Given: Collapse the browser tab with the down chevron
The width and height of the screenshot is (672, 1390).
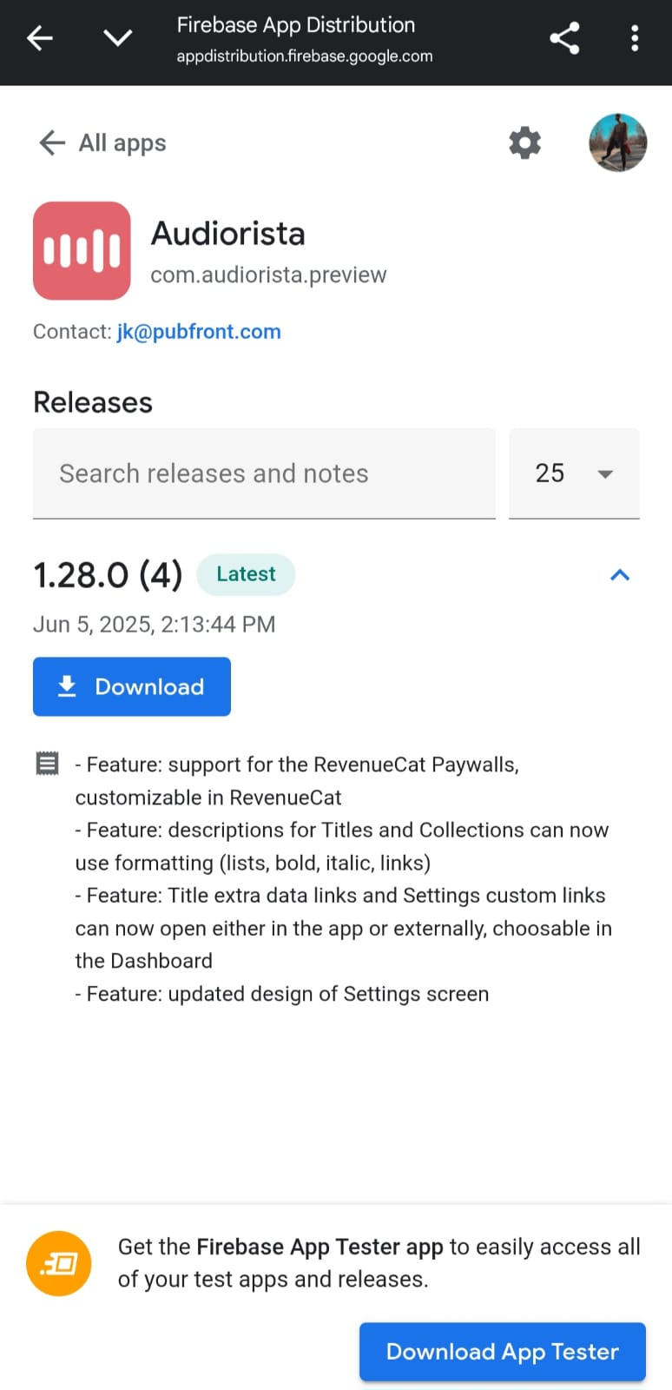Looking at the screenshot, I should [x=117, y=38].
